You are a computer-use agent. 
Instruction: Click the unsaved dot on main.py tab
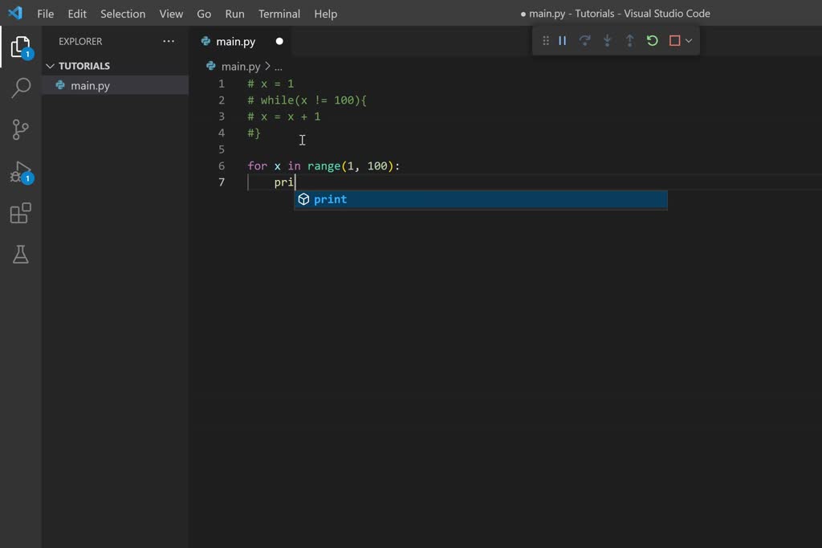(279, 41)
